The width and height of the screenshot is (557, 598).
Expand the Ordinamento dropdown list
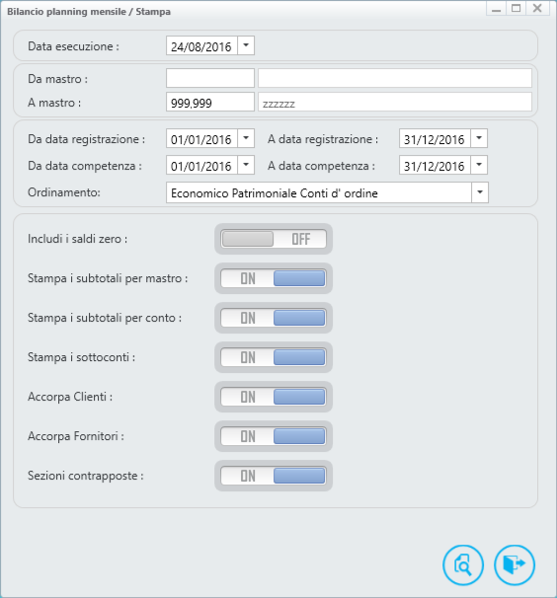click(x=480, y=192)
